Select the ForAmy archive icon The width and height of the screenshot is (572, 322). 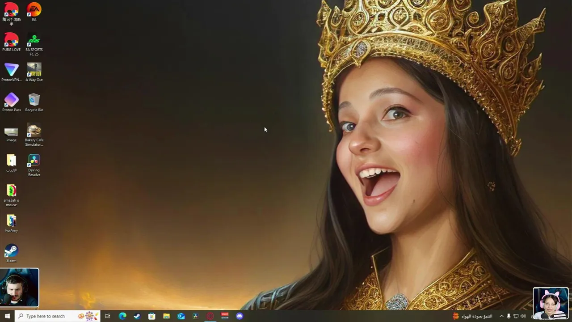pyautogui.click(x=11, y=223)
